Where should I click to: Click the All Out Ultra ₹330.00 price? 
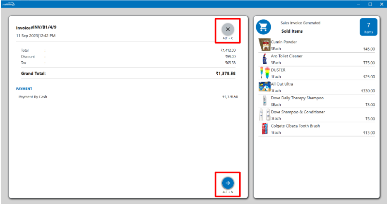click(368, 91)
